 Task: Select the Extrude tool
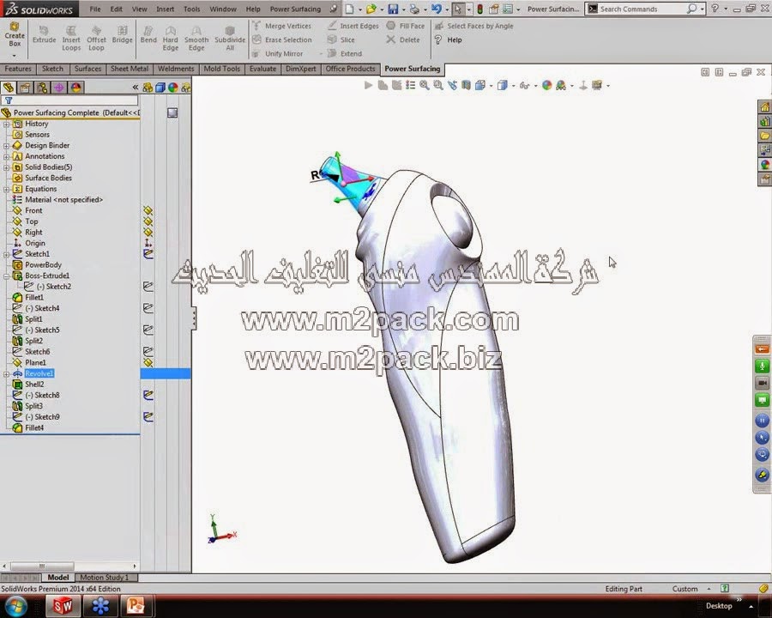tap(44, 35)
